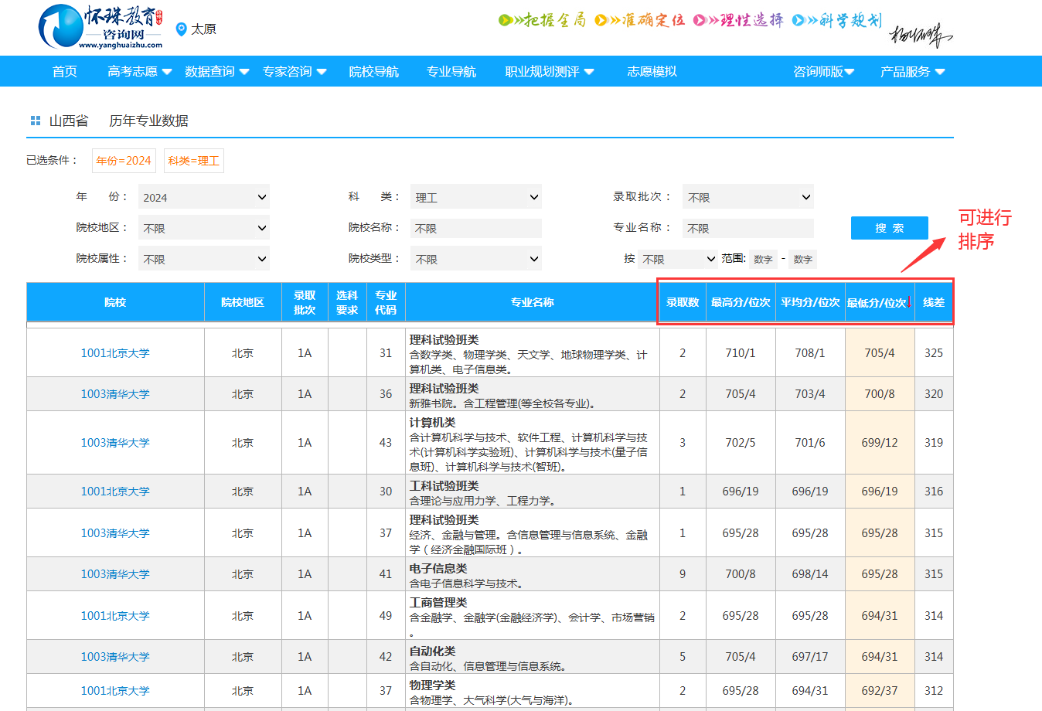Image resolution: width=1042 pixels, height=711 pixels.
Task: Go to the 志愿模拟 page
Action: [x=652, y=72]
